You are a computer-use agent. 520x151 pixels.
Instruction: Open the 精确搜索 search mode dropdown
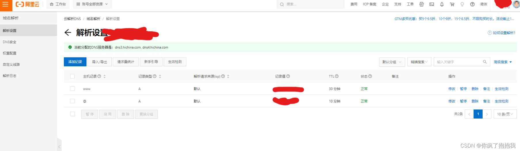419,62
